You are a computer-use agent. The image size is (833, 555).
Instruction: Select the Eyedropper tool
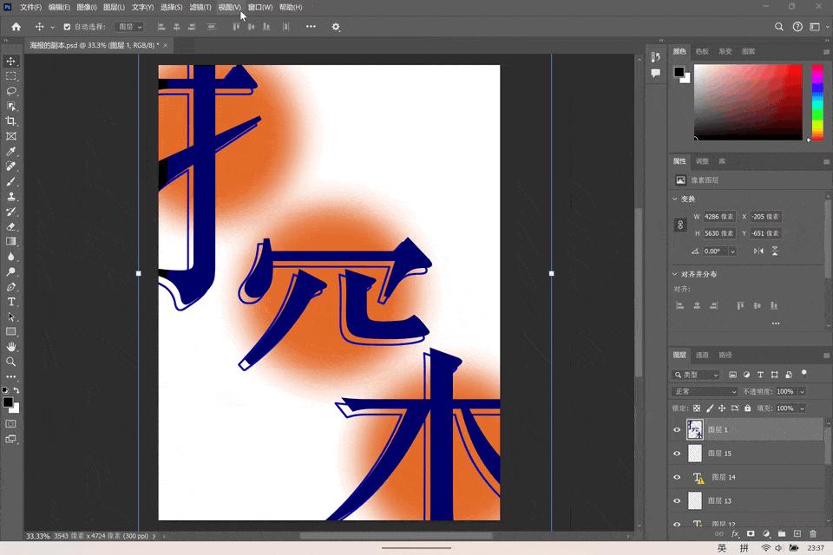[x=11, y=152]
